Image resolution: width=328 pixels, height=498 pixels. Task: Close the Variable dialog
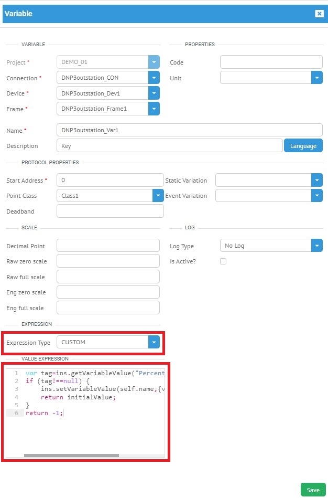pyautogui.click(x=319, y=14)
